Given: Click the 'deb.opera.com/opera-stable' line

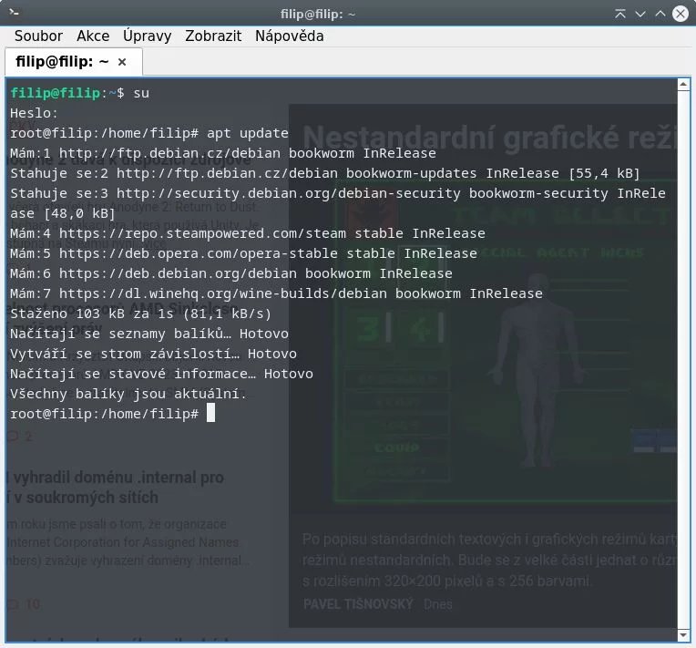Looking at the screenshot, I should click(x=243, y=253).
